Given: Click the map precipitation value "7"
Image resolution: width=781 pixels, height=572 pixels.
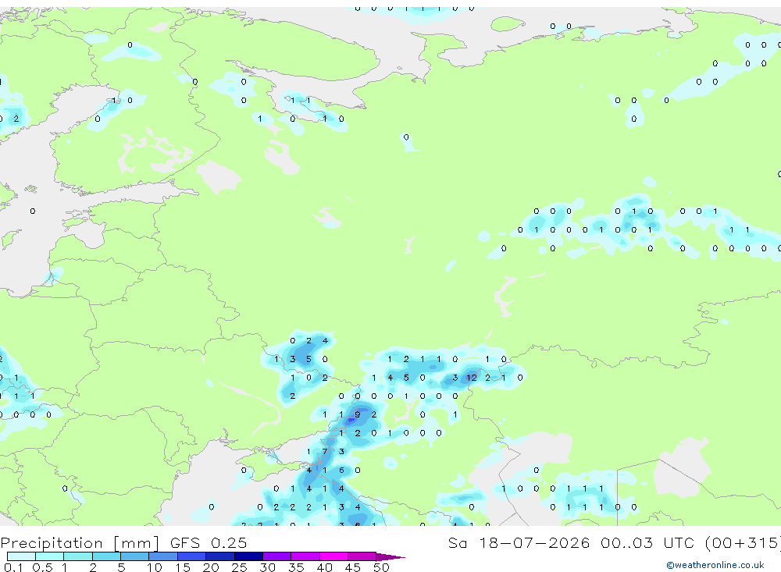Looking at the screenshot, I should [325, 452].
